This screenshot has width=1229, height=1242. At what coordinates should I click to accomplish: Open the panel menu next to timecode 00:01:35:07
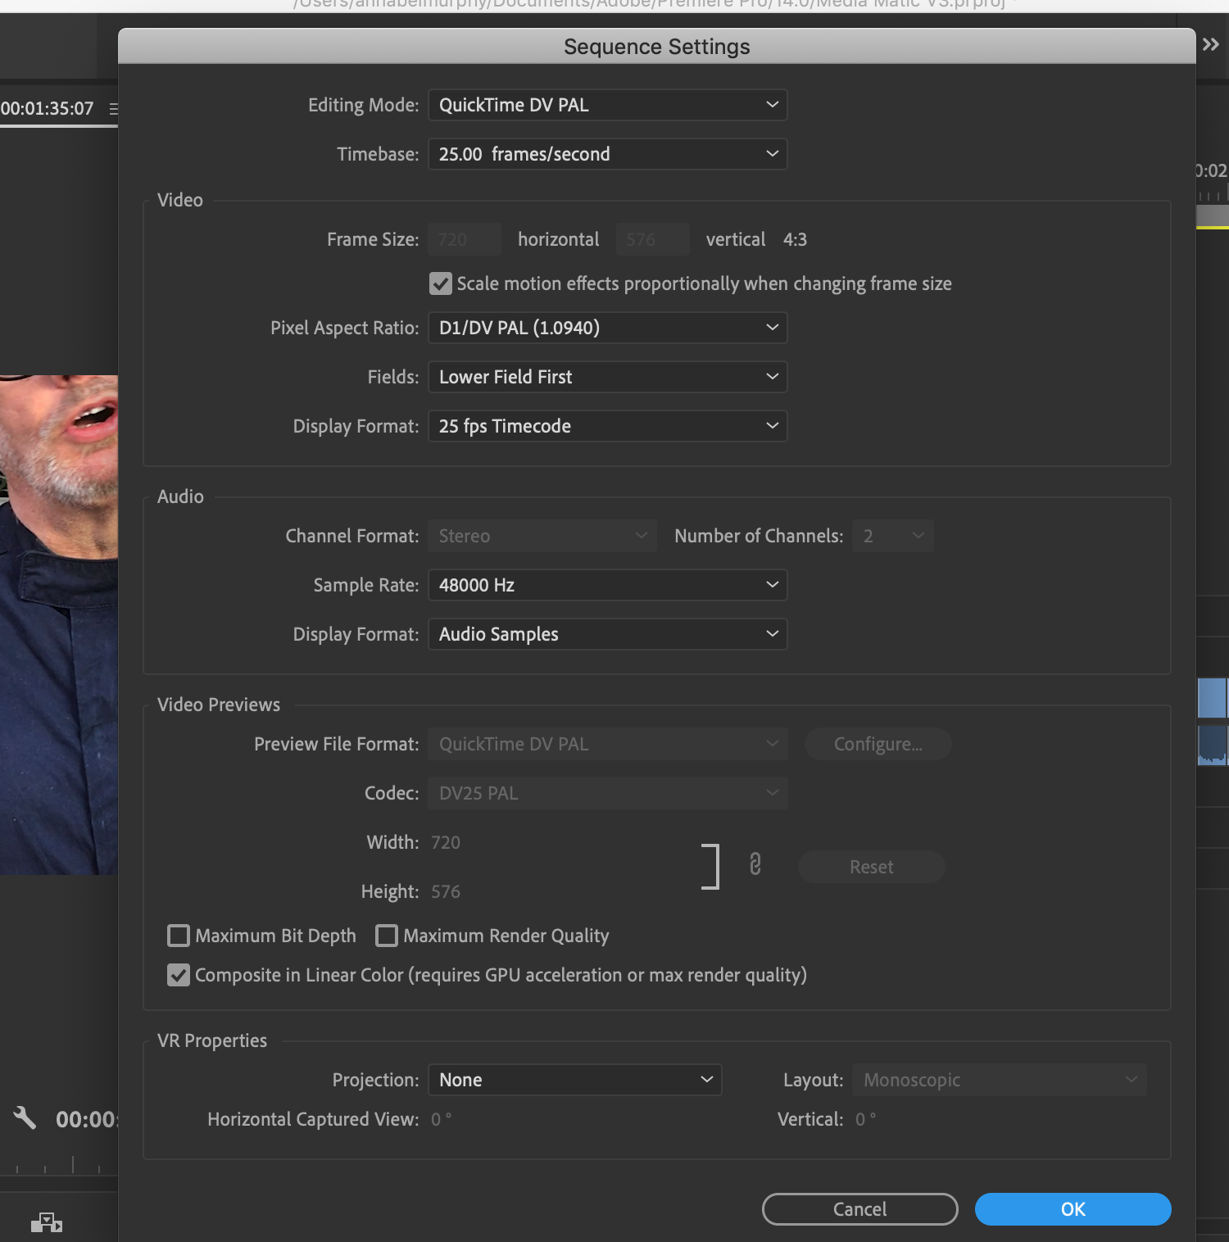(x=115, y=108)
